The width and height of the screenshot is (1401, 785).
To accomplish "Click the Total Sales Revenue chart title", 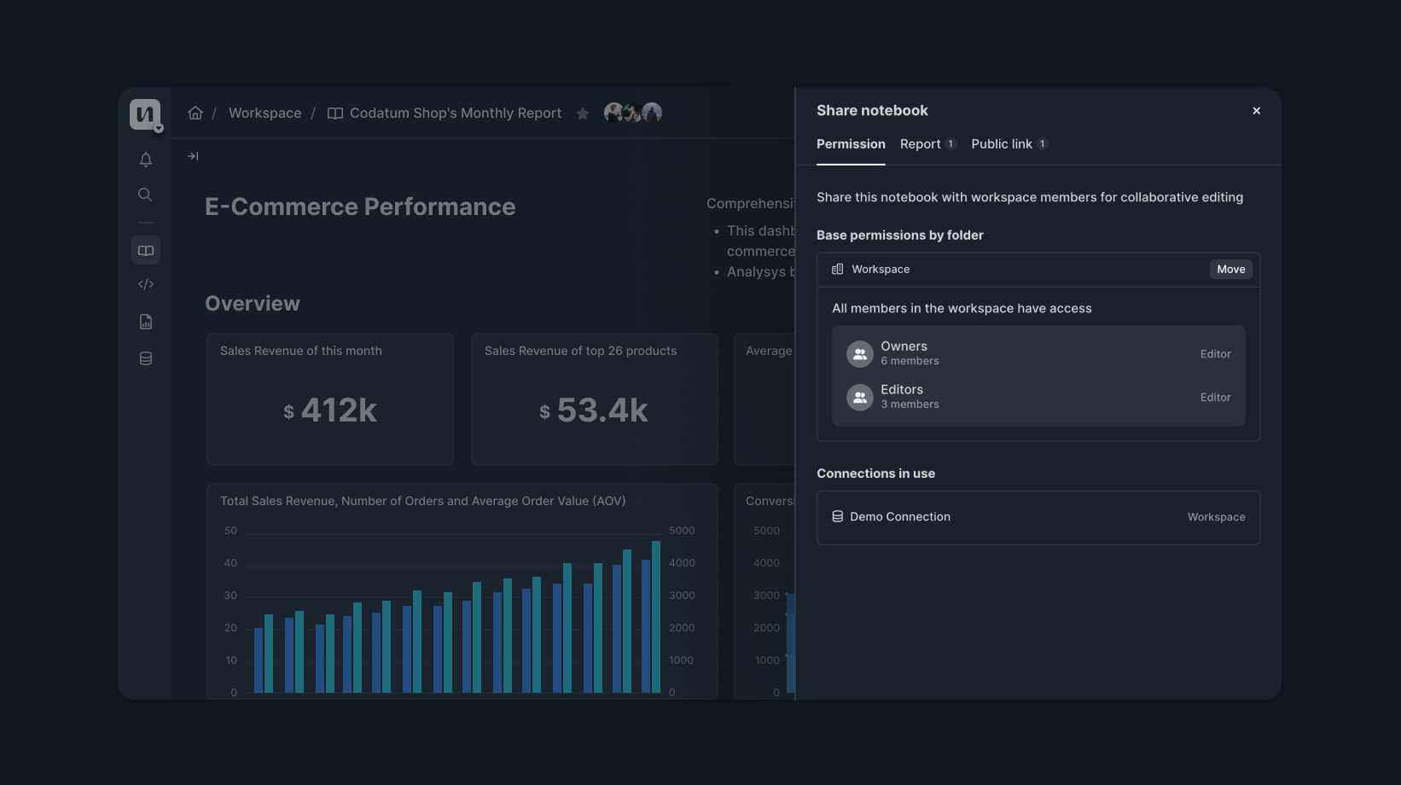I will point(423,501).
